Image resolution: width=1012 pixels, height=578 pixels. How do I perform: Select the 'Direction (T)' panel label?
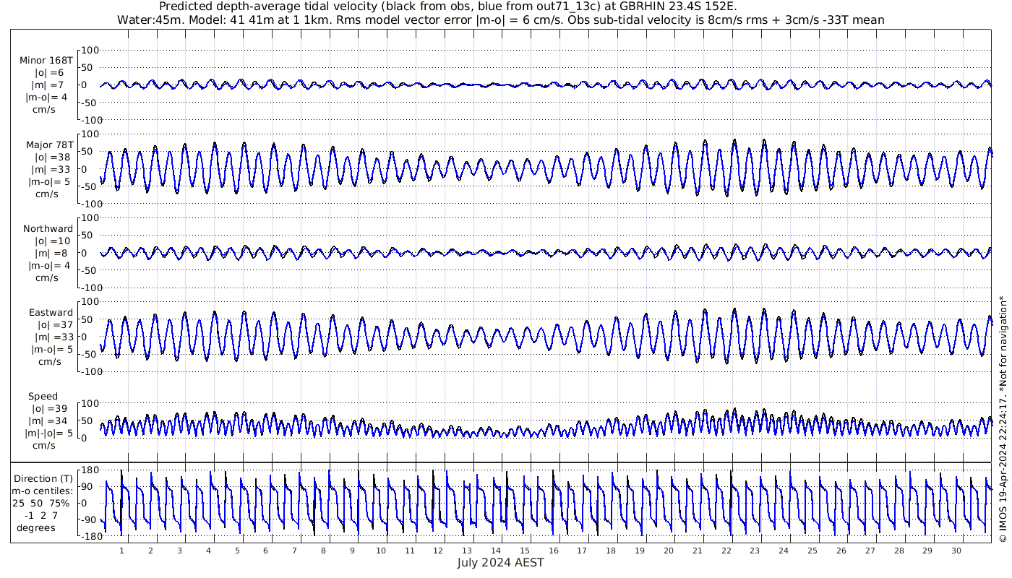pos(43,478)
